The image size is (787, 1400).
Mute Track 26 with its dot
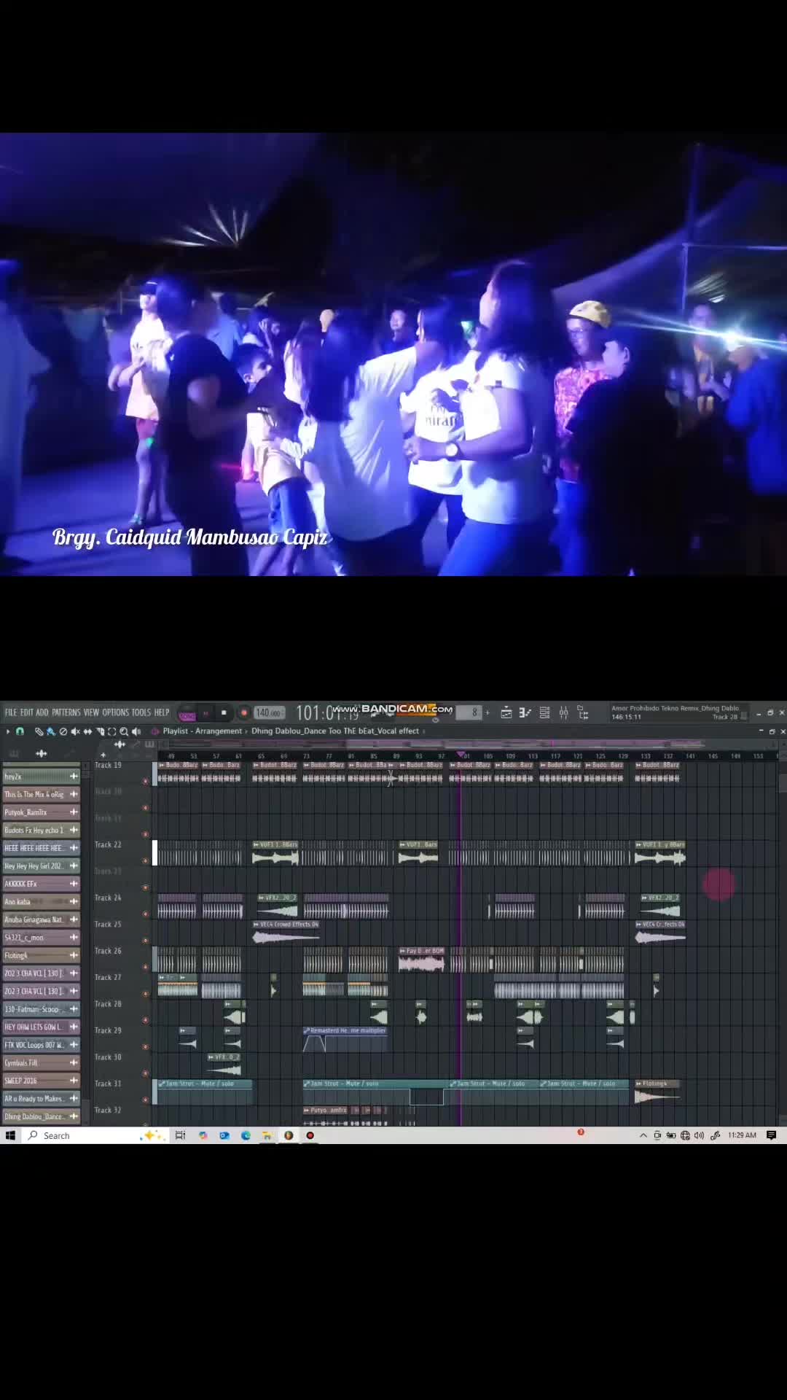tap(145, 967)
